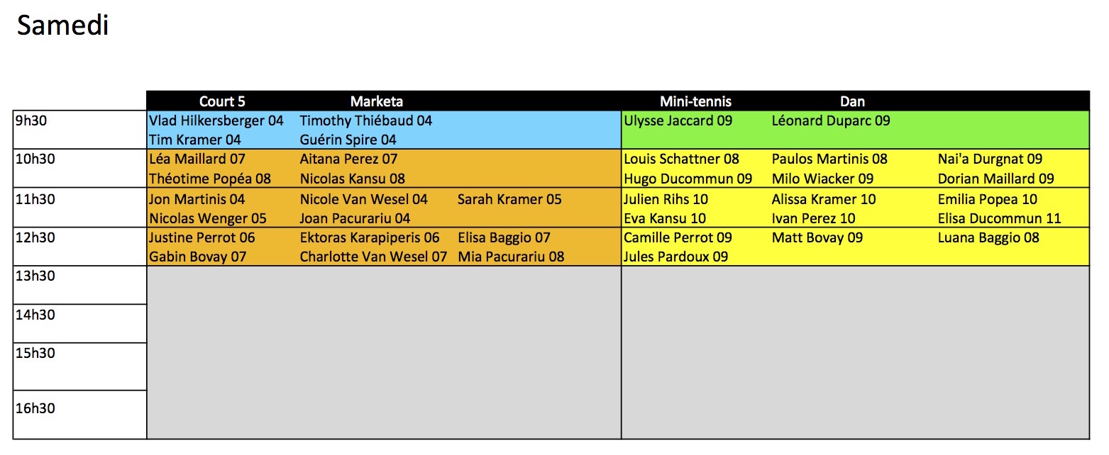The width and height of the screenshot is (1109, 455).
Task: Select Elisa Ducommun 11 entry
Action: pyautogui.click(x=1000, y=218)
